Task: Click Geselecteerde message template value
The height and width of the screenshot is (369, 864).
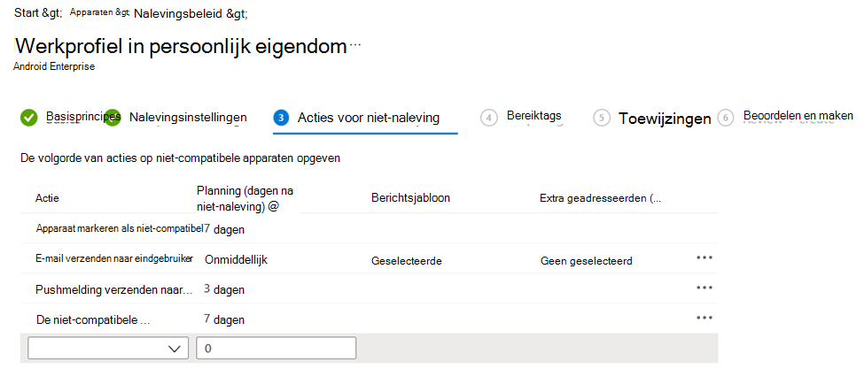Action: point(407,261)
